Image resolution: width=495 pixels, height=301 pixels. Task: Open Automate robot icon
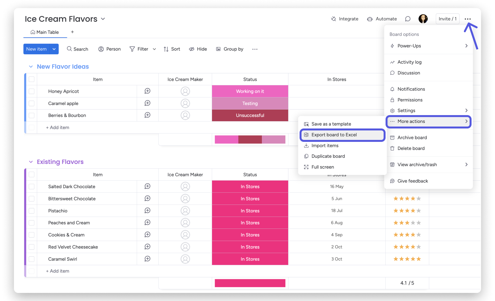[x=370, y=19]
